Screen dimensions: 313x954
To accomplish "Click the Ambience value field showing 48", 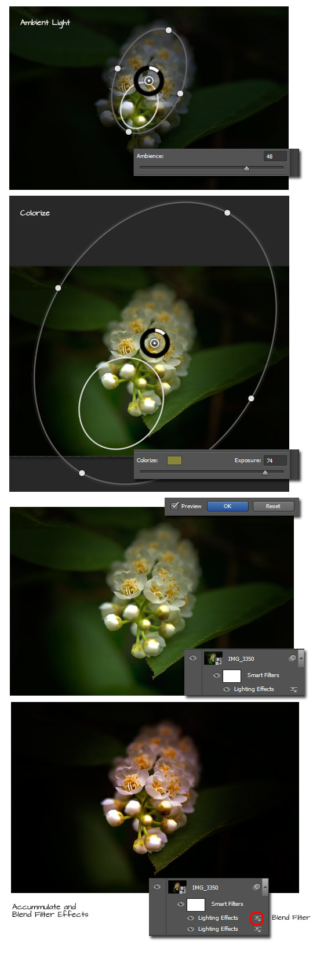I will pyautogui.click(x=275, y=156).
